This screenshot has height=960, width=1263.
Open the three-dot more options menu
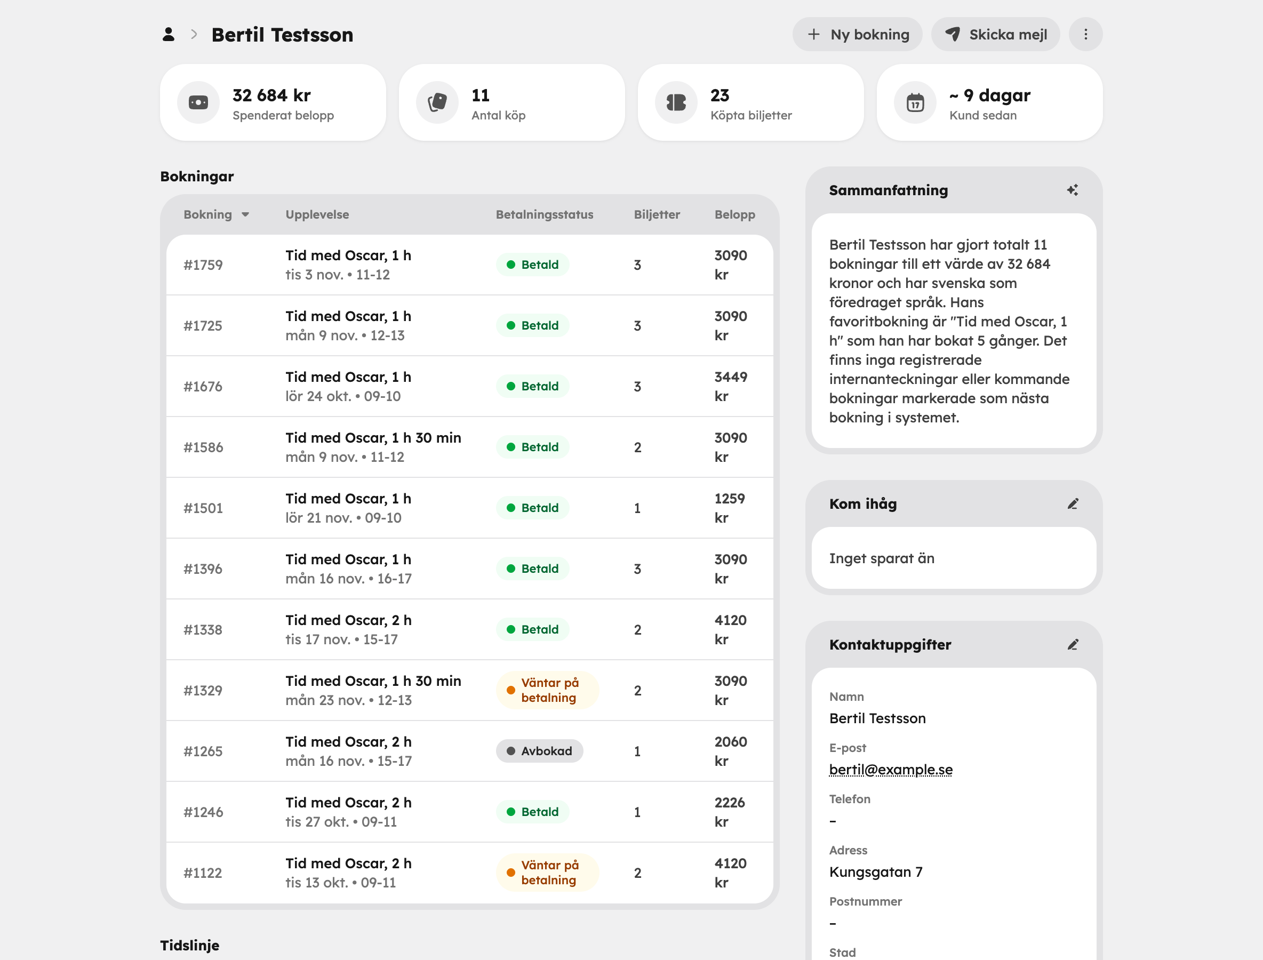tap(1085, 34)
